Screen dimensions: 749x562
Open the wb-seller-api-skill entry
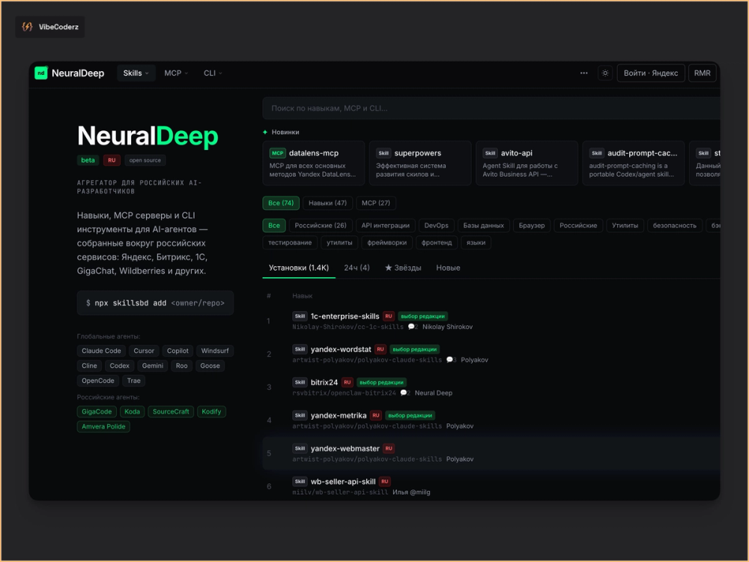click(x=343, y=482)
